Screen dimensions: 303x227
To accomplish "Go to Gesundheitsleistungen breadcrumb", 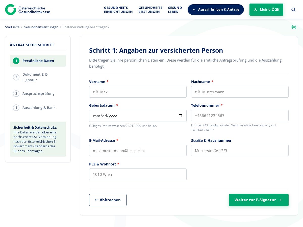I will pos(41,27).
